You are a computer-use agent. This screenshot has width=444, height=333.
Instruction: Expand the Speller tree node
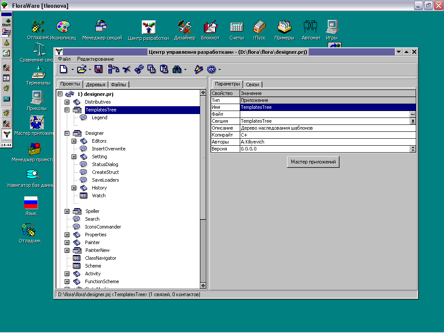pyautogui.click(x=67, y=211)
